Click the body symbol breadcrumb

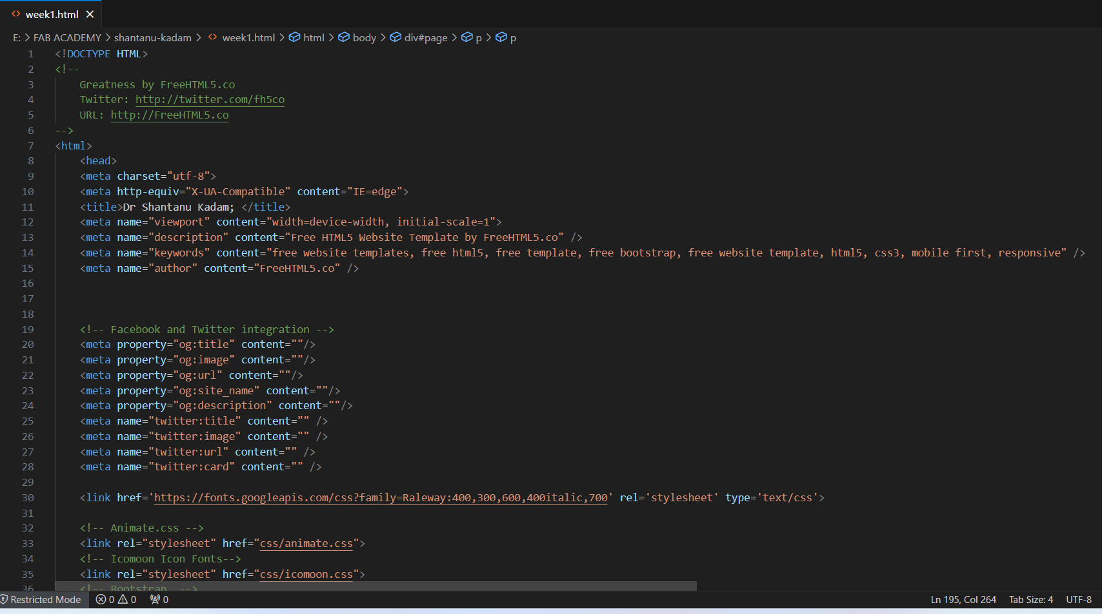point(365,37)
